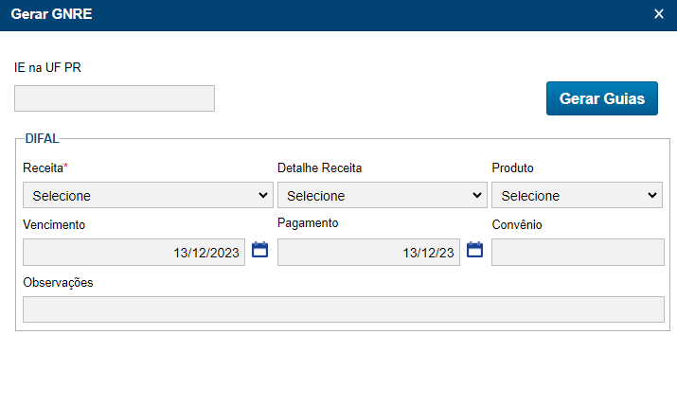Close the Gerar GNRE dialog
Screen dimensions: 677x405
tap(659, 14)
